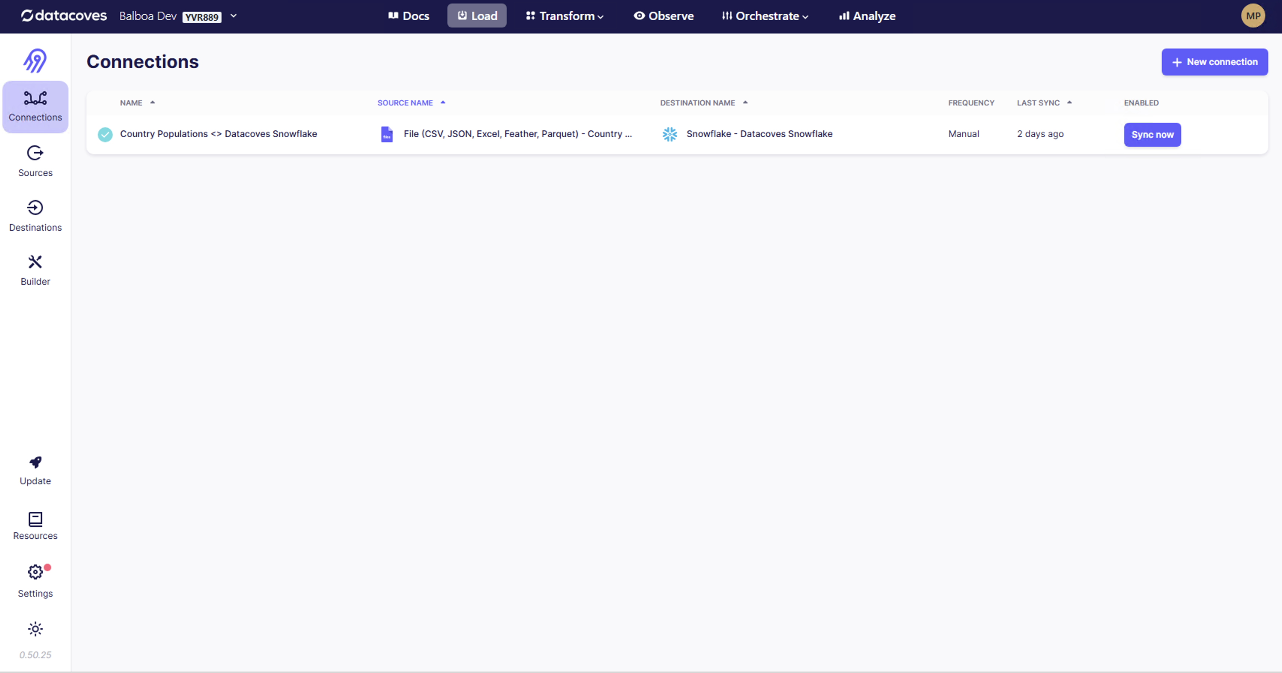Click the Snowflake destination icon
This screenshot has width=1282, height=673.
click(670, 134)
